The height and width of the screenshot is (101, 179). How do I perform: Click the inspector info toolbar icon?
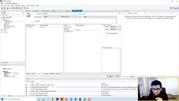click(x=8, y=8)
